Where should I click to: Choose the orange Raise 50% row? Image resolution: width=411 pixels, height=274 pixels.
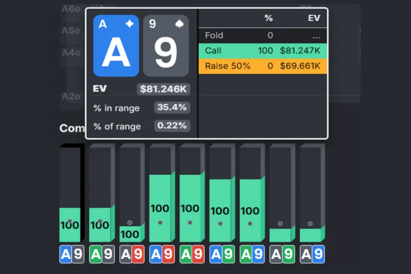point(263,66)
